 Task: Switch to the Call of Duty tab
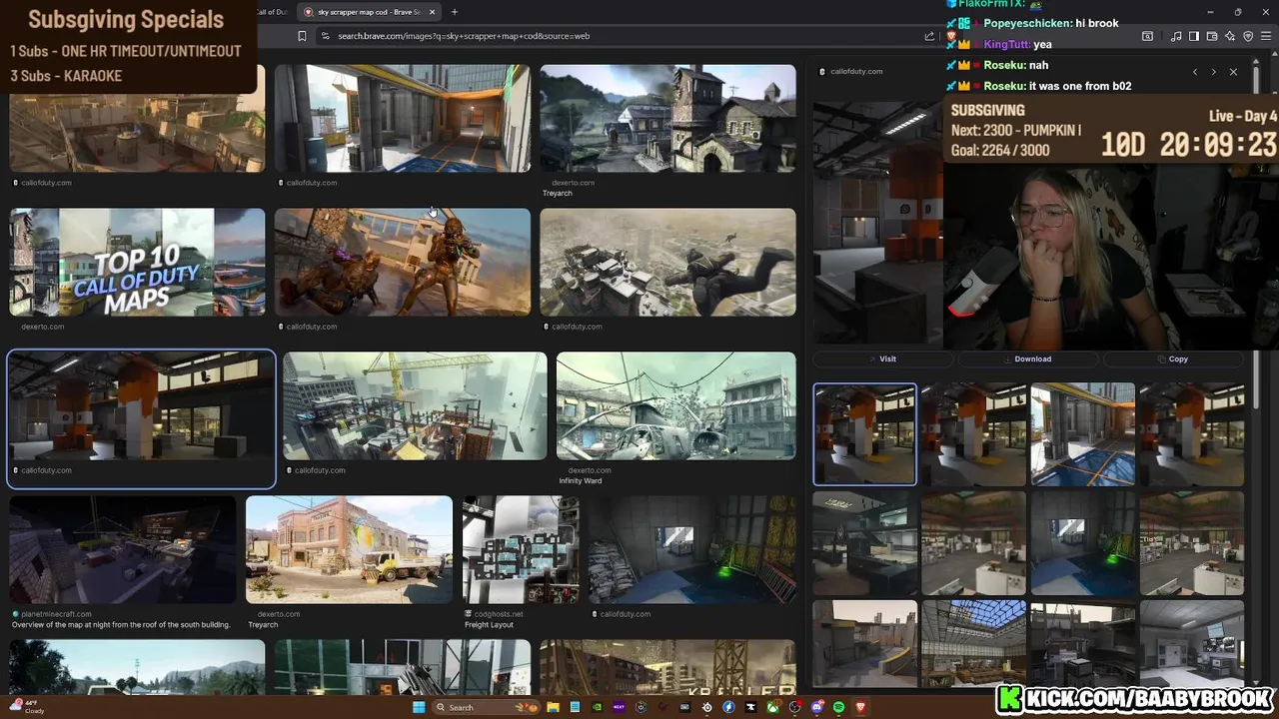tap(271, 12)
